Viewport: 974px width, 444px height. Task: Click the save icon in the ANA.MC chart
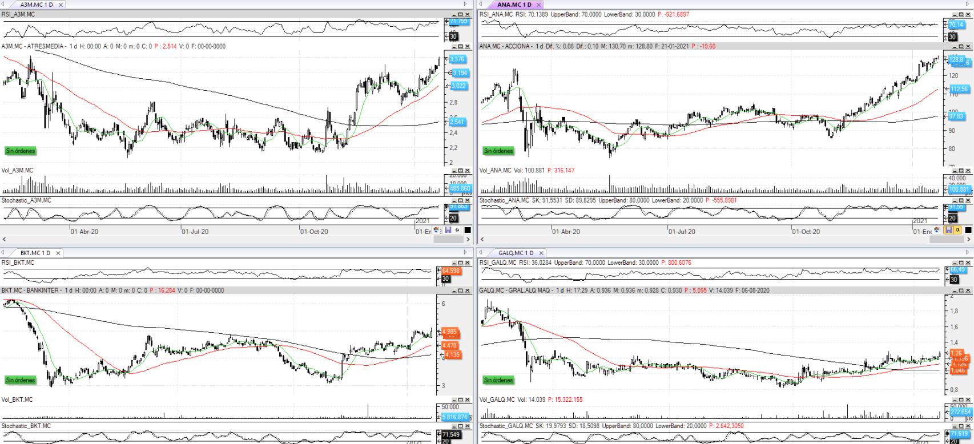(x=949, y=230)
